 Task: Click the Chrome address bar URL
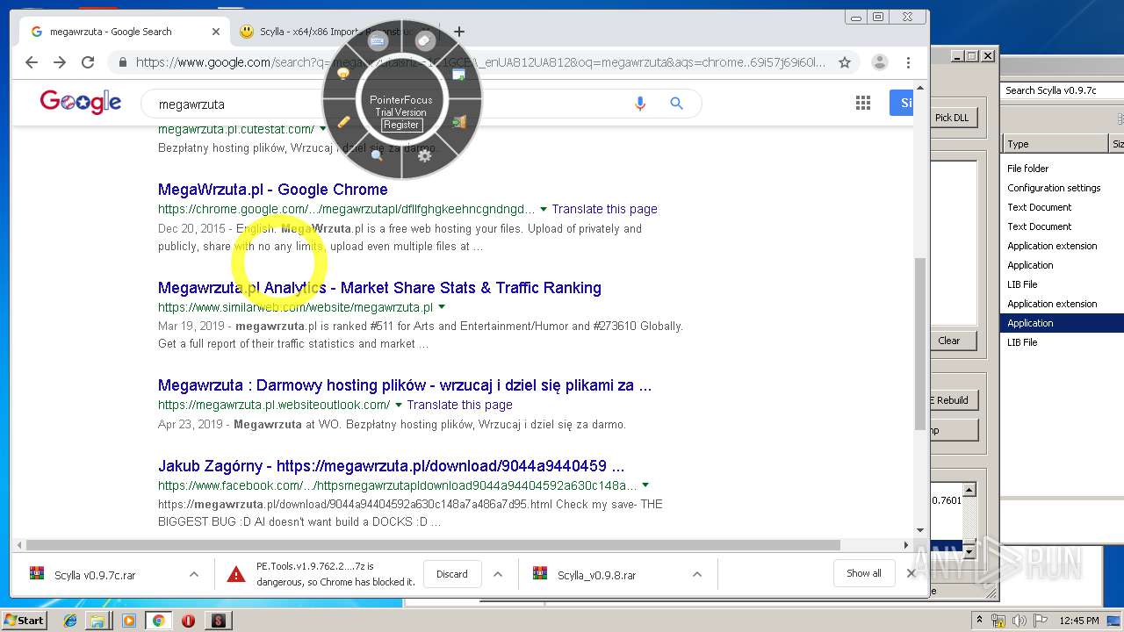[x=480, y=62]
